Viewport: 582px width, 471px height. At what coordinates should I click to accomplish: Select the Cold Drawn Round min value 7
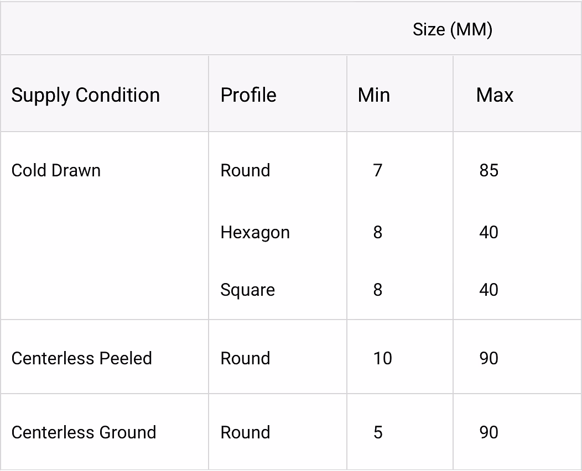pos(378,170)
